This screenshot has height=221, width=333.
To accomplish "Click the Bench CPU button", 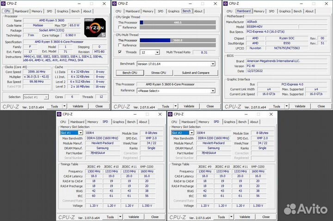I will tap(130, 73).
